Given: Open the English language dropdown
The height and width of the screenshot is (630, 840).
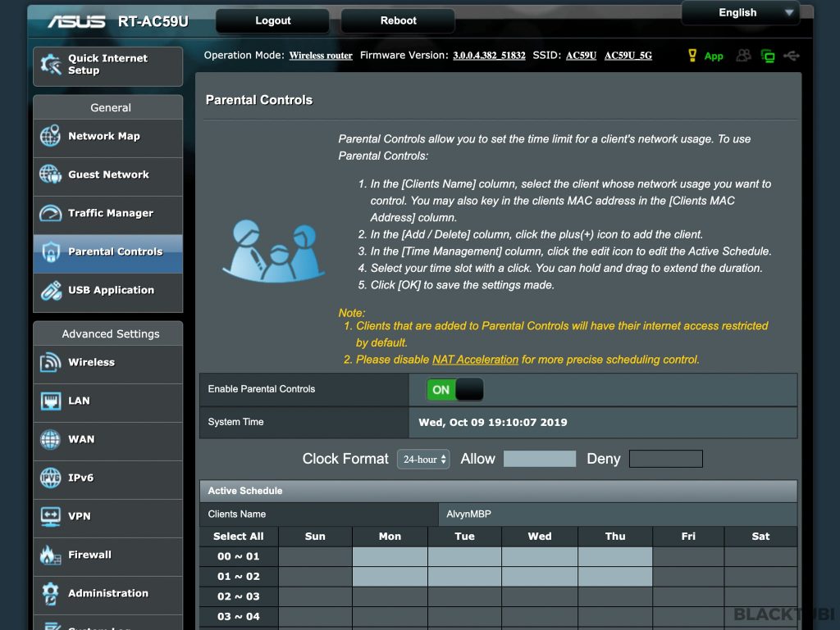Looking at the screenshot, I should click(741, 12).
